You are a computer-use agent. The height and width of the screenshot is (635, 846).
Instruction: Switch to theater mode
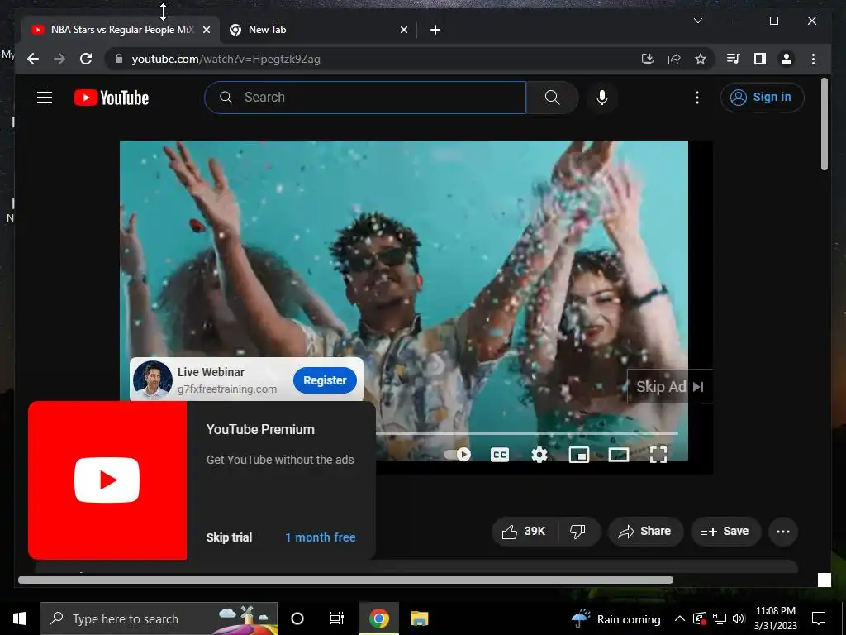618,455
